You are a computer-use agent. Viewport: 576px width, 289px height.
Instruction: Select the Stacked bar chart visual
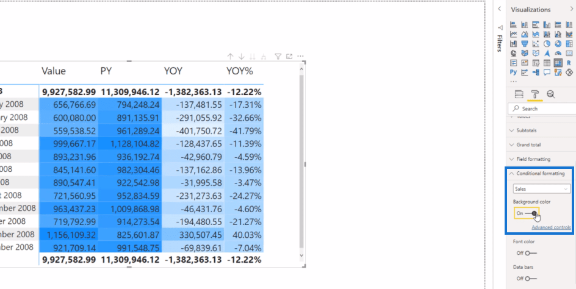click(514, 25)
